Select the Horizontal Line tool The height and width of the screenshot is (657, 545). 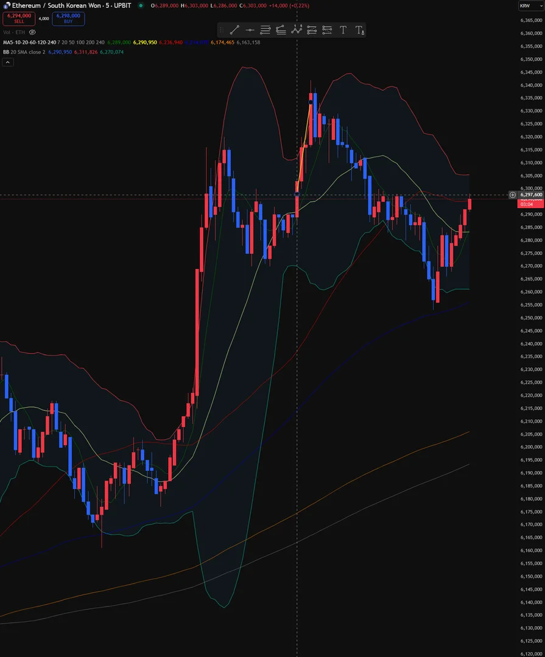(250, 30)
